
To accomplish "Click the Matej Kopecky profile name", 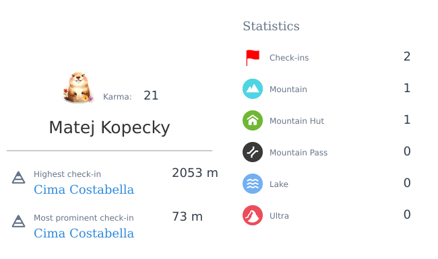I will (109, 128).
